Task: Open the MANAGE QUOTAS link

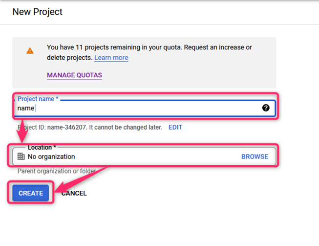Action: pyautogui.click(x=74, y=75)
